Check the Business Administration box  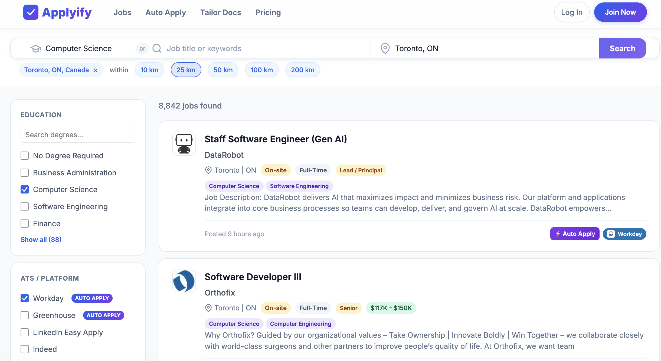point(25,173)
